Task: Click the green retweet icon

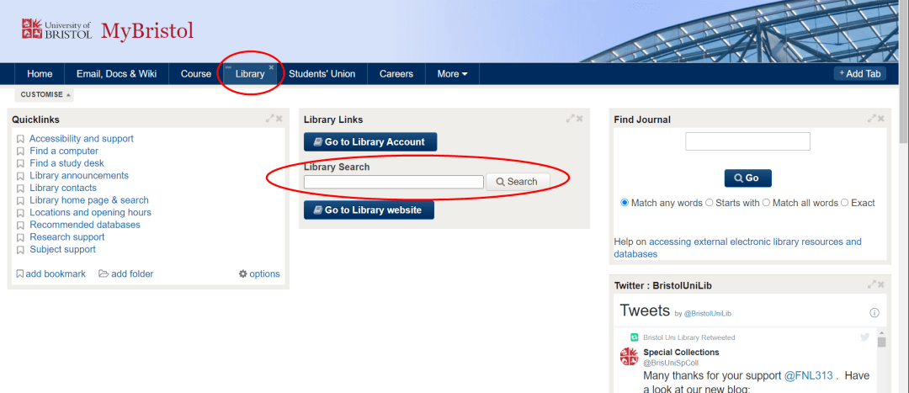Action: point(635,337)
